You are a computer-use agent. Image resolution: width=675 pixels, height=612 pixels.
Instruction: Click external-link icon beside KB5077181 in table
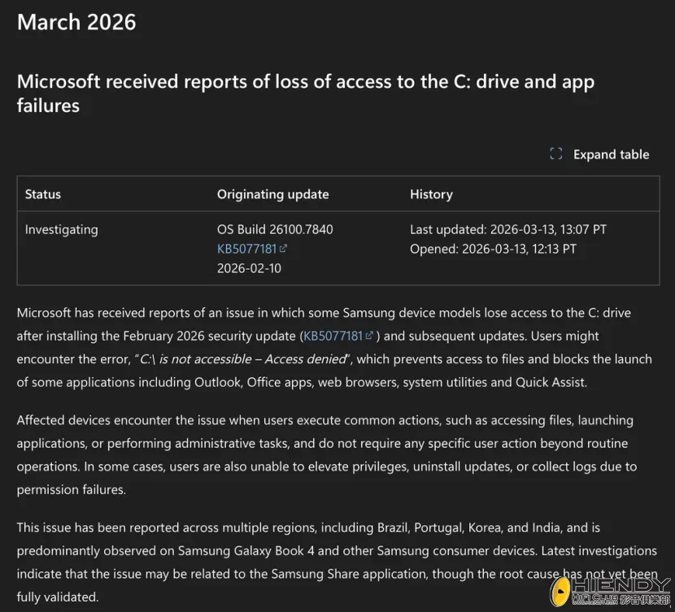(283, 250)
